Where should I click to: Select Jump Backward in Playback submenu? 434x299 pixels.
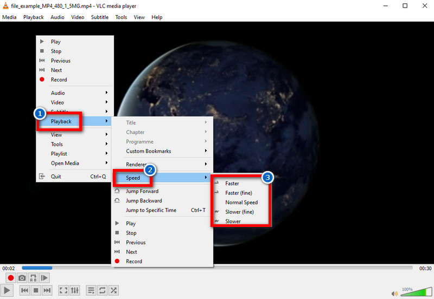pos(162,200)
